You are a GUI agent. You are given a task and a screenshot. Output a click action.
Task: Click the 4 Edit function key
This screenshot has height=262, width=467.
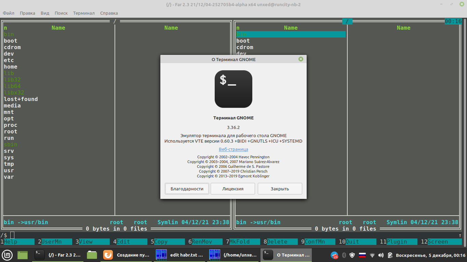pos(130,242)
